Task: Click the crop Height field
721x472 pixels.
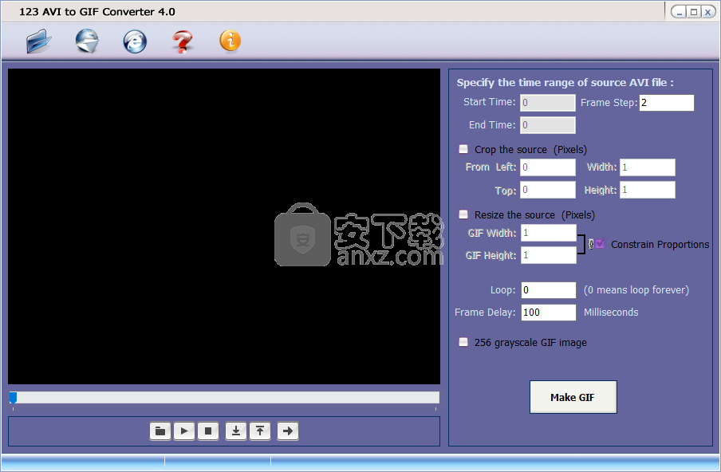Action: coord(648,190)
